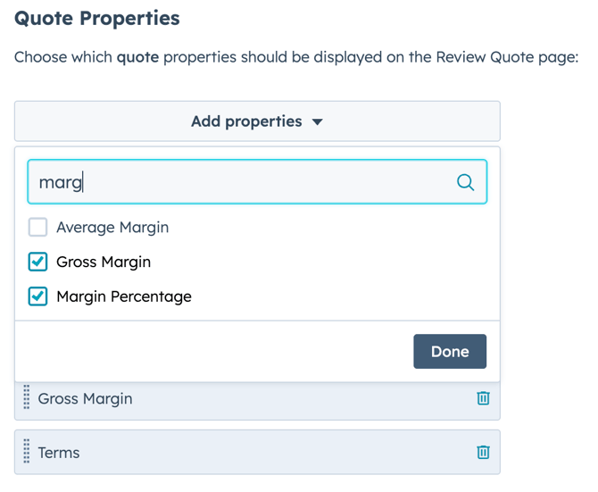
Task: Check the Average Margin checkbox
Action: pyautogui.click(x=37, y=228)
